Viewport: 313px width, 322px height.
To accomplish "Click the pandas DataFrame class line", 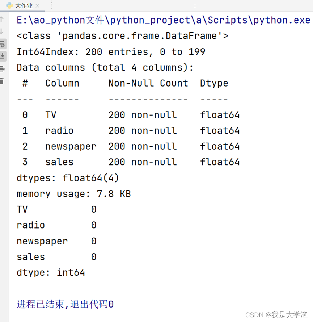I will click(x=122, y=36).
